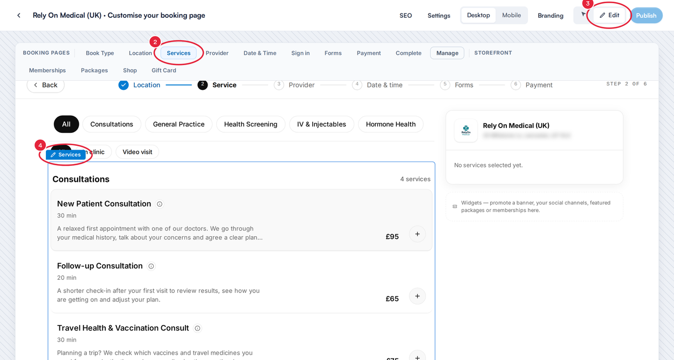Add Follow-up Consultation with plus button
The width and height of the screenshot is (674, 360).
pos(417,296)
